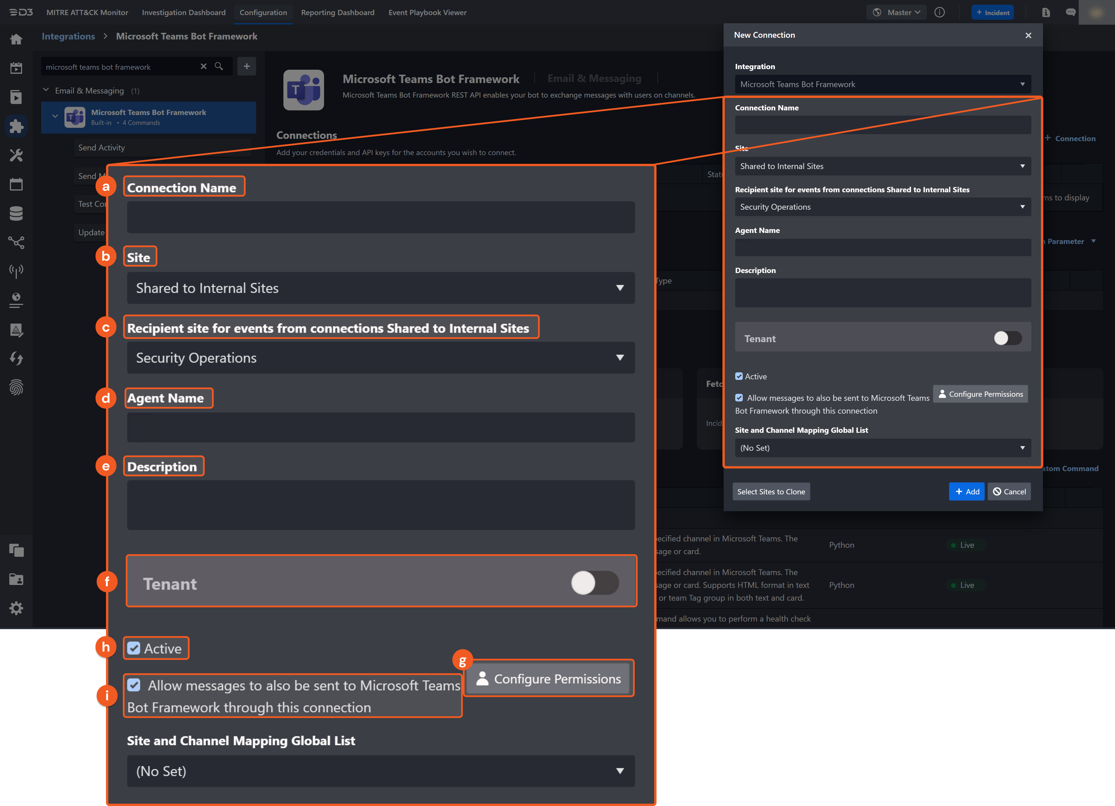Open the Investigation Dashboard tab

coord(184,12)
